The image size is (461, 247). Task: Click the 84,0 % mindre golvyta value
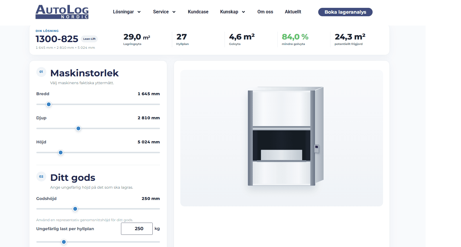tap(295, 37)
